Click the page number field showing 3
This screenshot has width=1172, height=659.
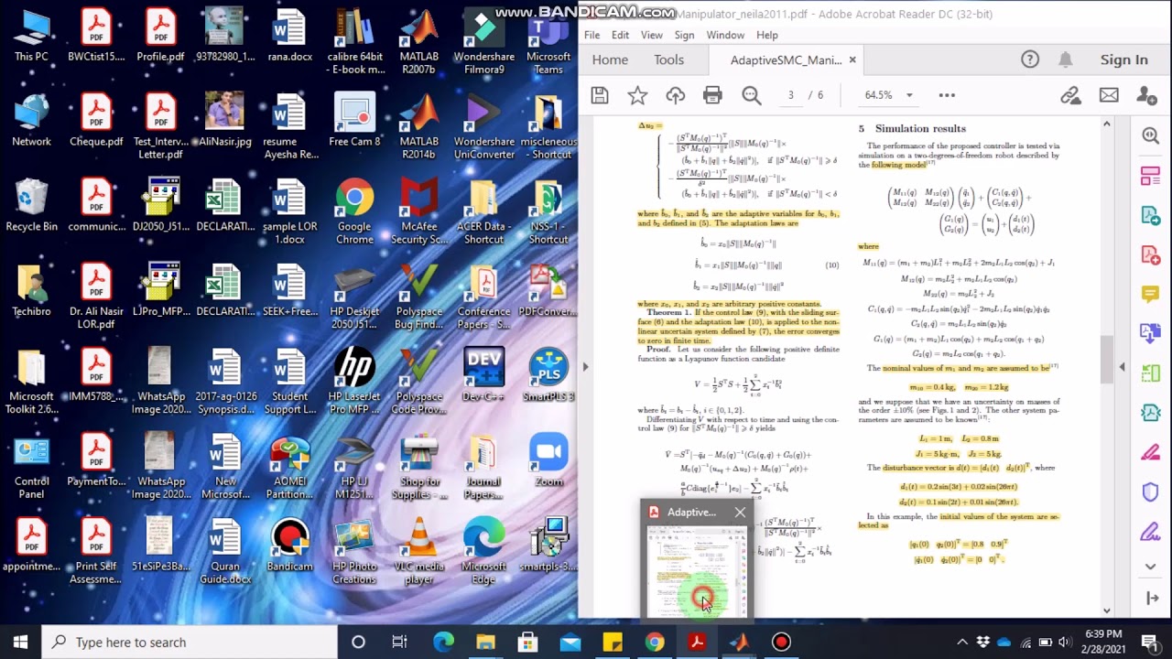tap(790, 95)
